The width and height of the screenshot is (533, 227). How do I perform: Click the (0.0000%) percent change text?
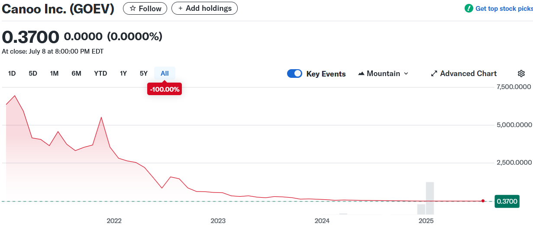click(x=135, y=36)
